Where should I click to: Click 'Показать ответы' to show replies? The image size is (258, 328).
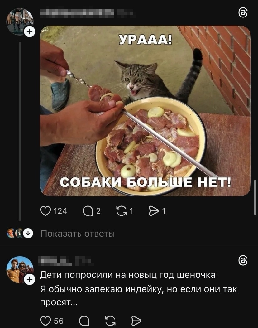click(78, 234)
